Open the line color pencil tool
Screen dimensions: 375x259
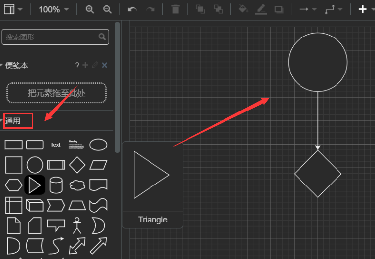(x=261, y=9)
